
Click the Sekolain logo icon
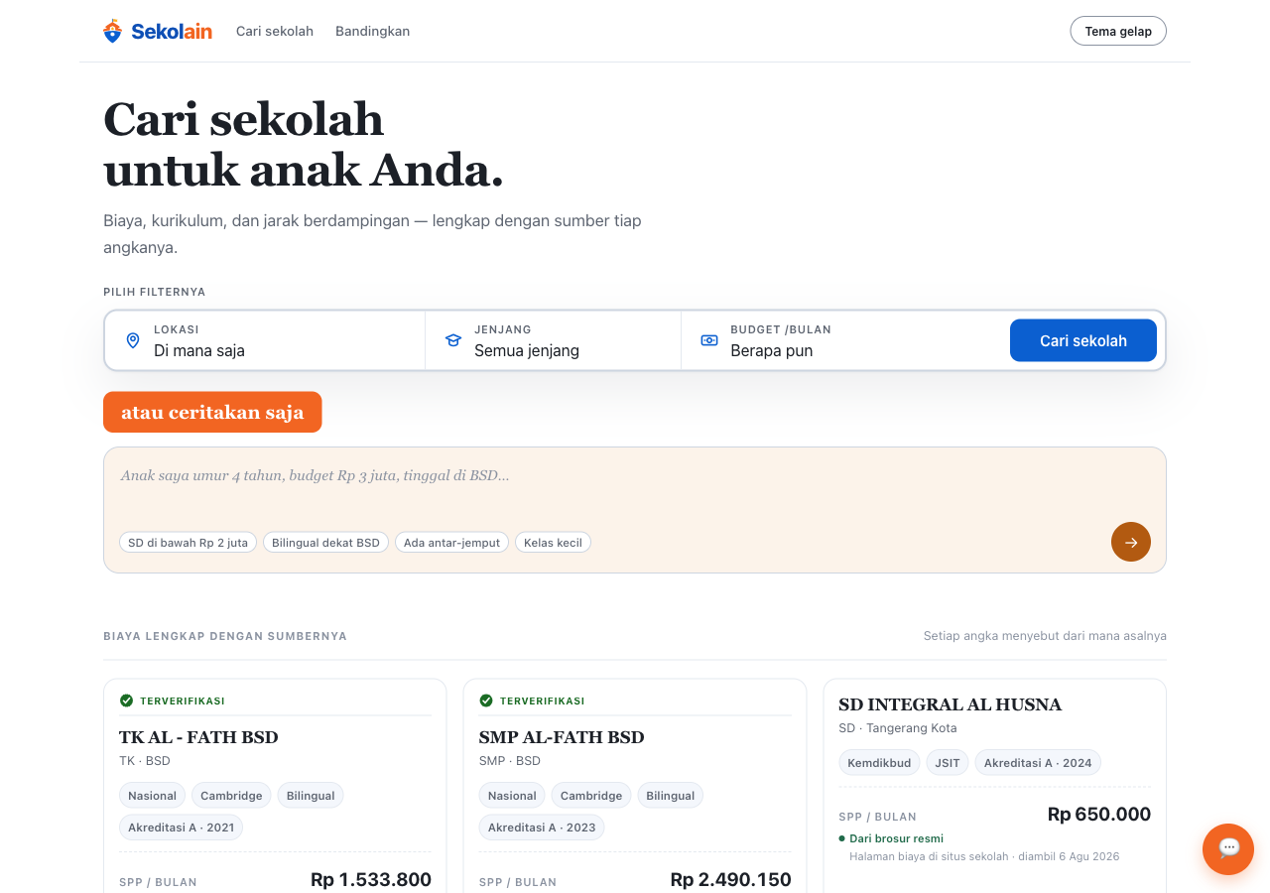tap(113, 31)
